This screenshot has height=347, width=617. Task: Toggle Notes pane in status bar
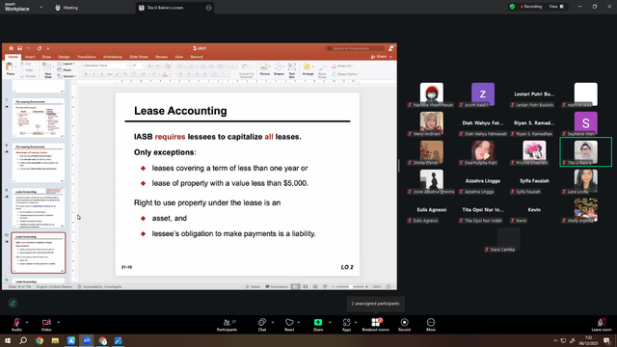[253, 287]
